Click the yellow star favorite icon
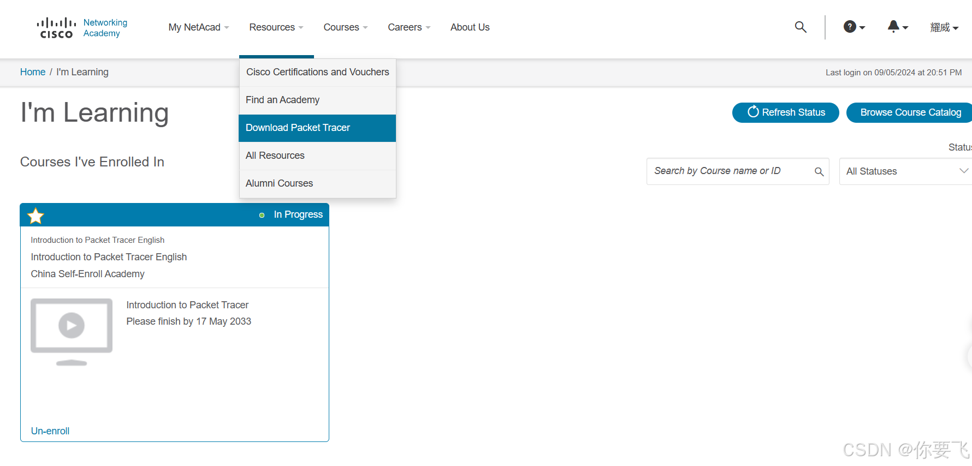972x466 pixels. (36, 216)
